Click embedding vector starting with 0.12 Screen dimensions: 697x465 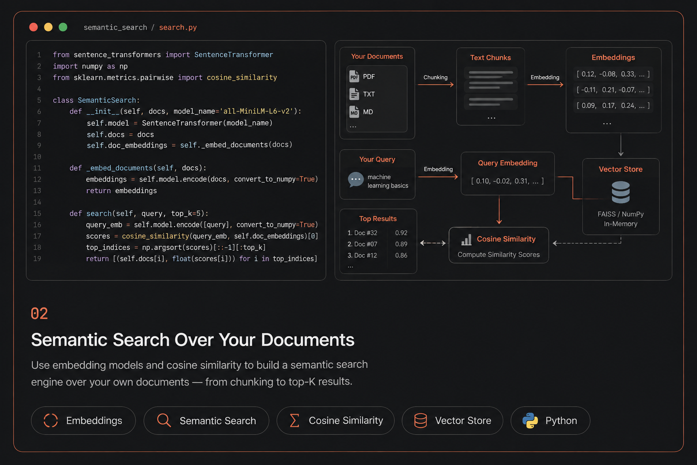[x=614, y=74]
